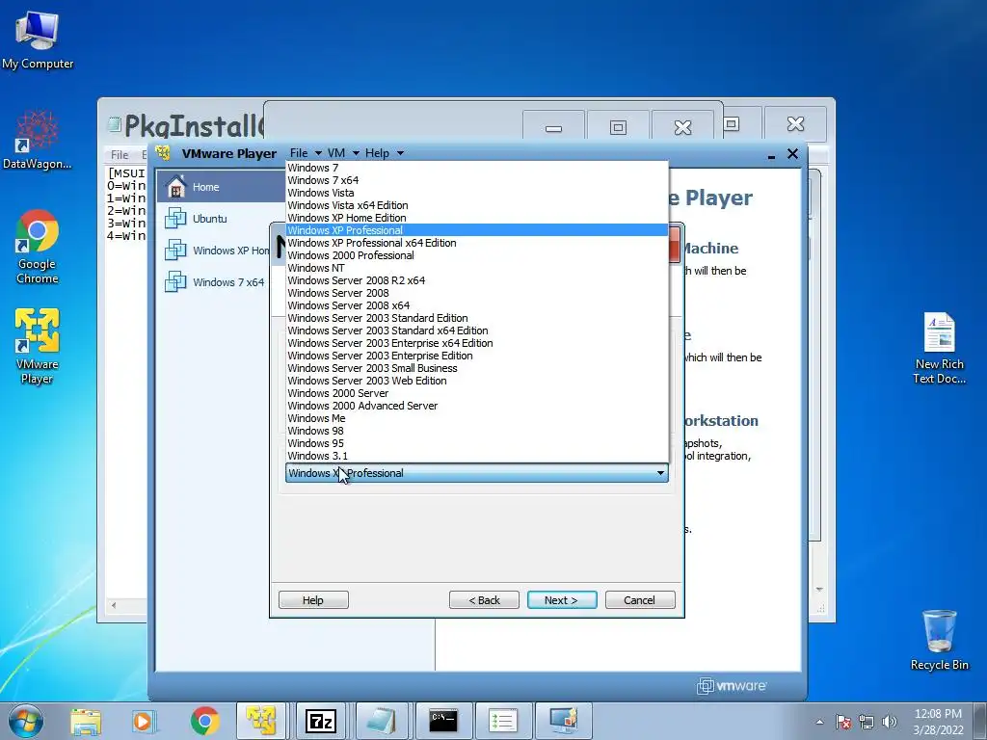This screenshot has height=740, width=987.
Task: Open Windows Media Player from the taskbar
Action: (x=145, y=721)
